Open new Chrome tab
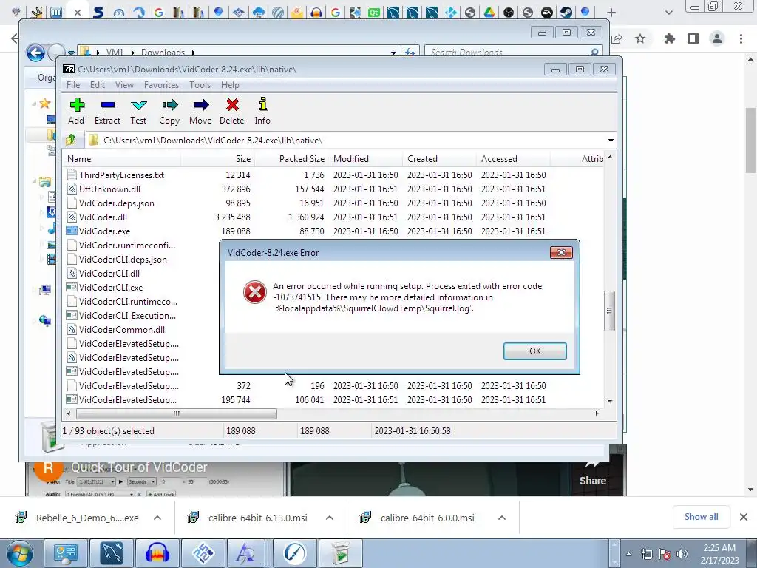757x568 pixels. 611,13
